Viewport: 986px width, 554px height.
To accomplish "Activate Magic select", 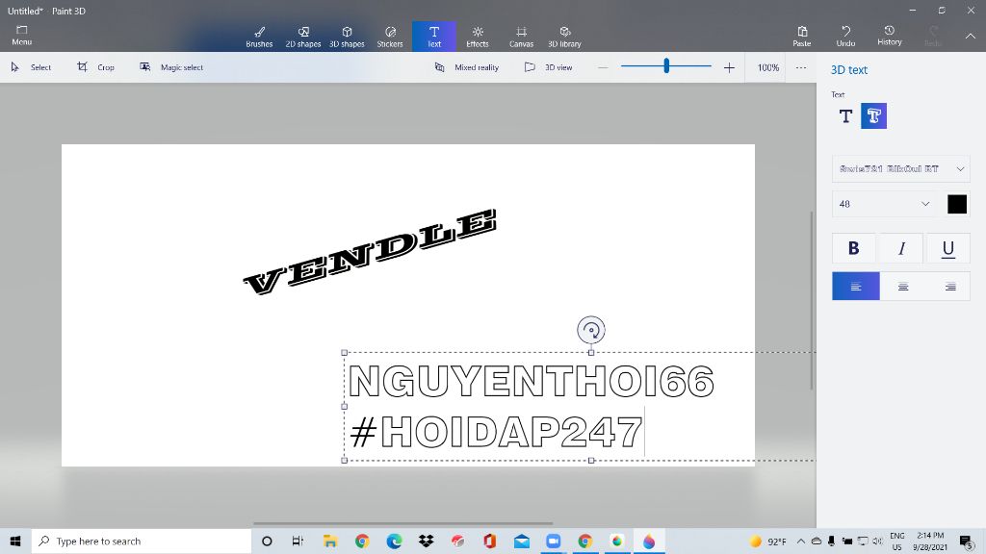I will pos(171,67).
